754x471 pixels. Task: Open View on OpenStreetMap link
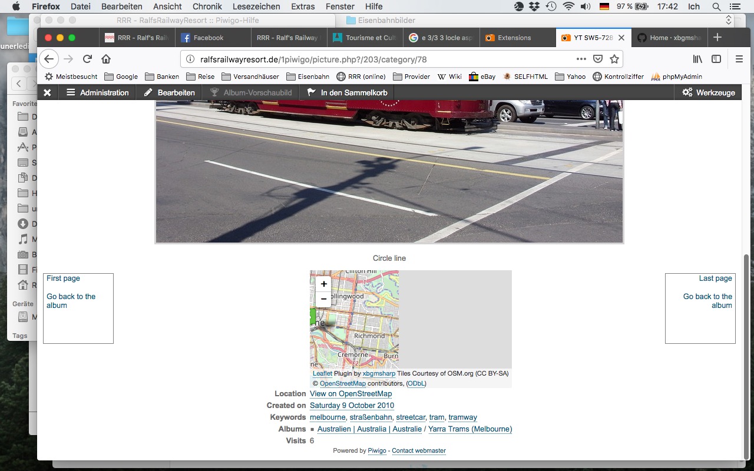click(350, 394)
